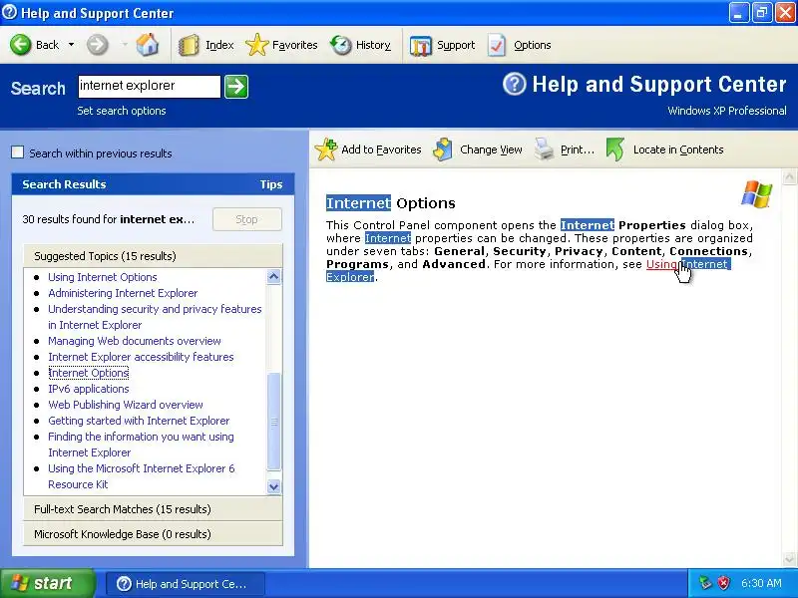Viewport: 798px width, 598px height.
Task: Click article pane scroll up arrow
Action: (789, 177)
